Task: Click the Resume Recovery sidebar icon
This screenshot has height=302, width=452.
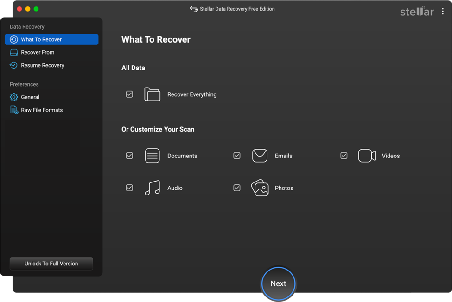Action: (13, 65)
